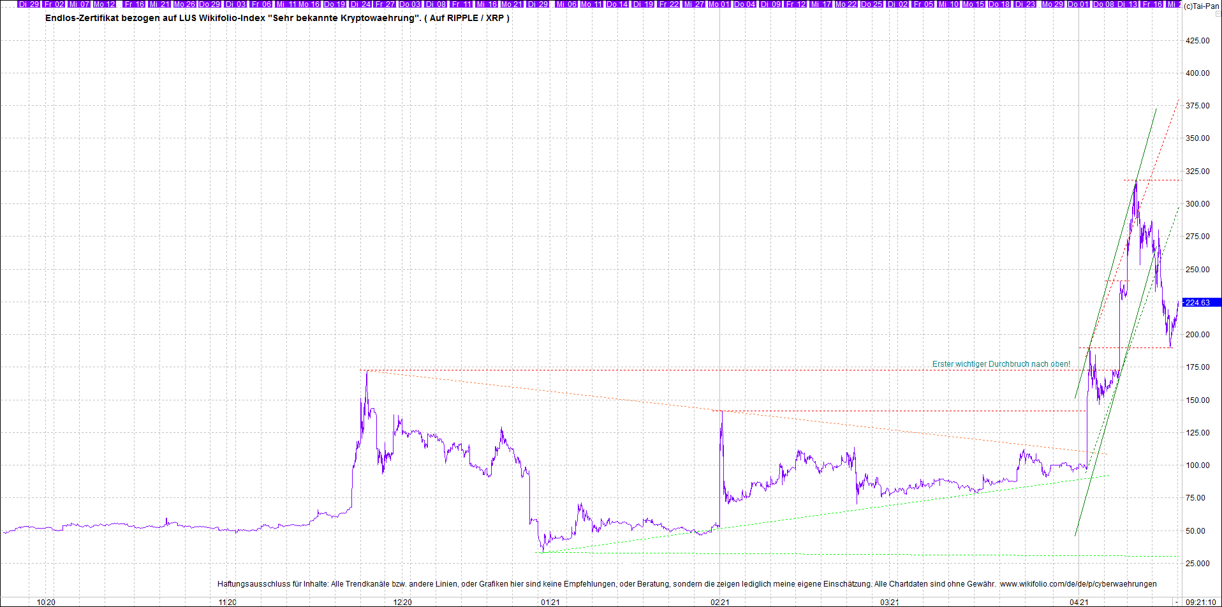Click the 'Di 24' date header
Image resolution: width=1222 pixels, height=607 pixels.
point(361,4)
